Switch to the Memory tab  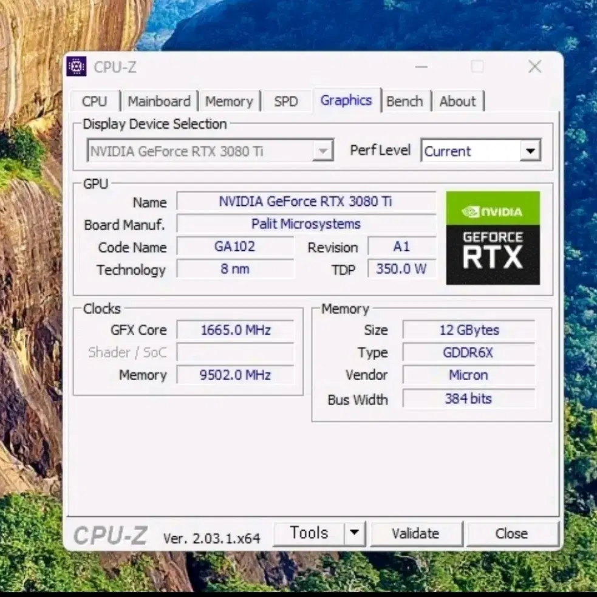coord(230,101)
